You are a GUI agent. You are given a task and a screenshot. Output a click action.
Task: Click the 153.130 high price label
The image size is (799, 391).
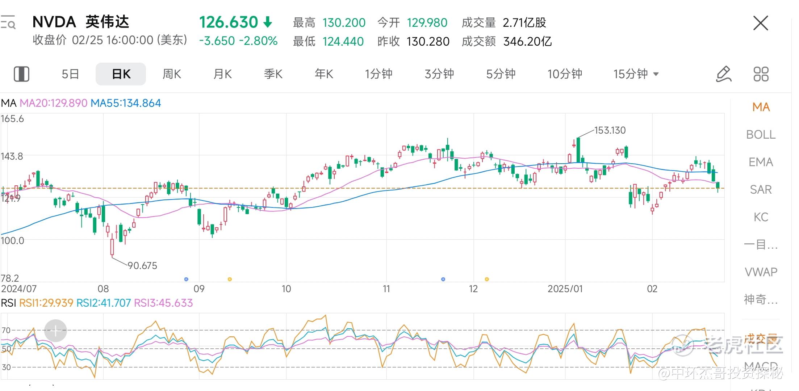pyautogui.click(x=610, y=130)
